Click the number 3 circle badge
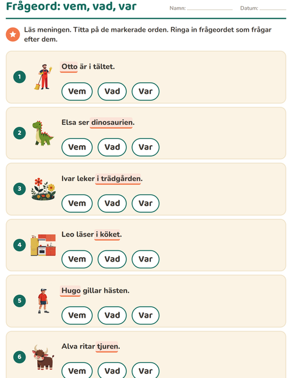The width and height of the screenshot is (292, 378). tap(19, 189)
